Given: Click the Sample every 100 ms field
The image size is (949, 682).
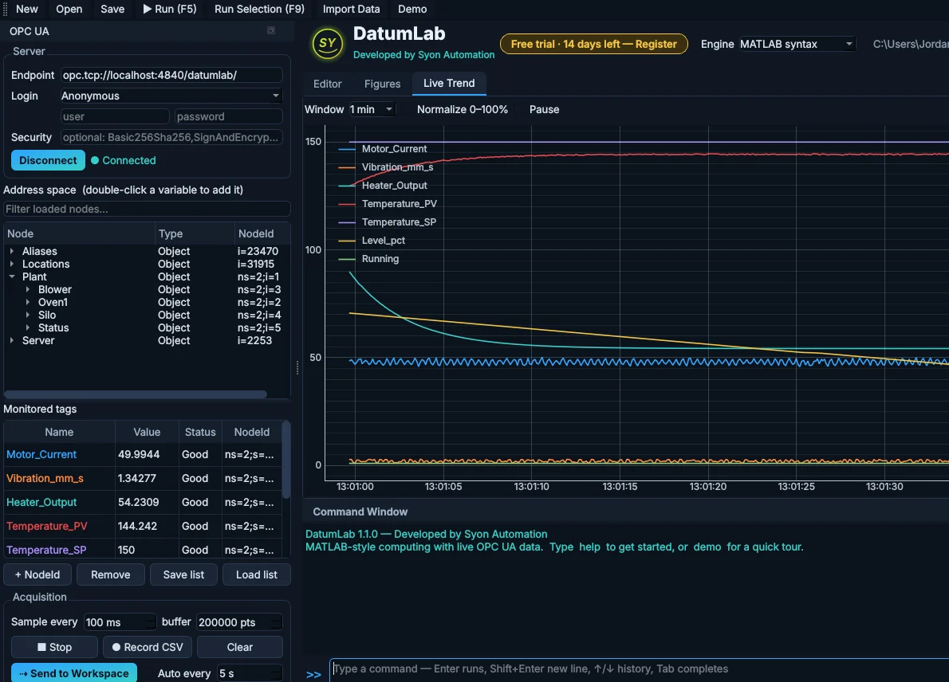Looking at the screenshot, I should point(120,622).
